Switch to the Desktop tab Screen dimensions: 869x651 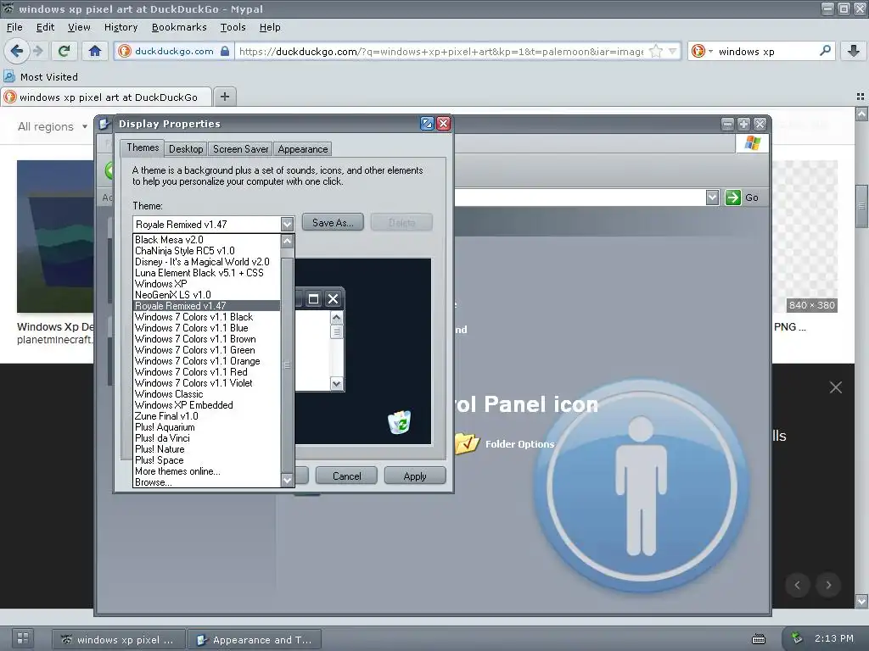[186, 149]
